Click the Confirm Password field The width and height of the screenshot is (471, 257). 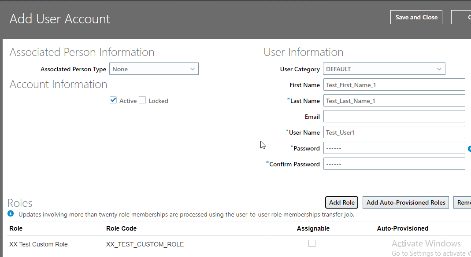point(394,164)
